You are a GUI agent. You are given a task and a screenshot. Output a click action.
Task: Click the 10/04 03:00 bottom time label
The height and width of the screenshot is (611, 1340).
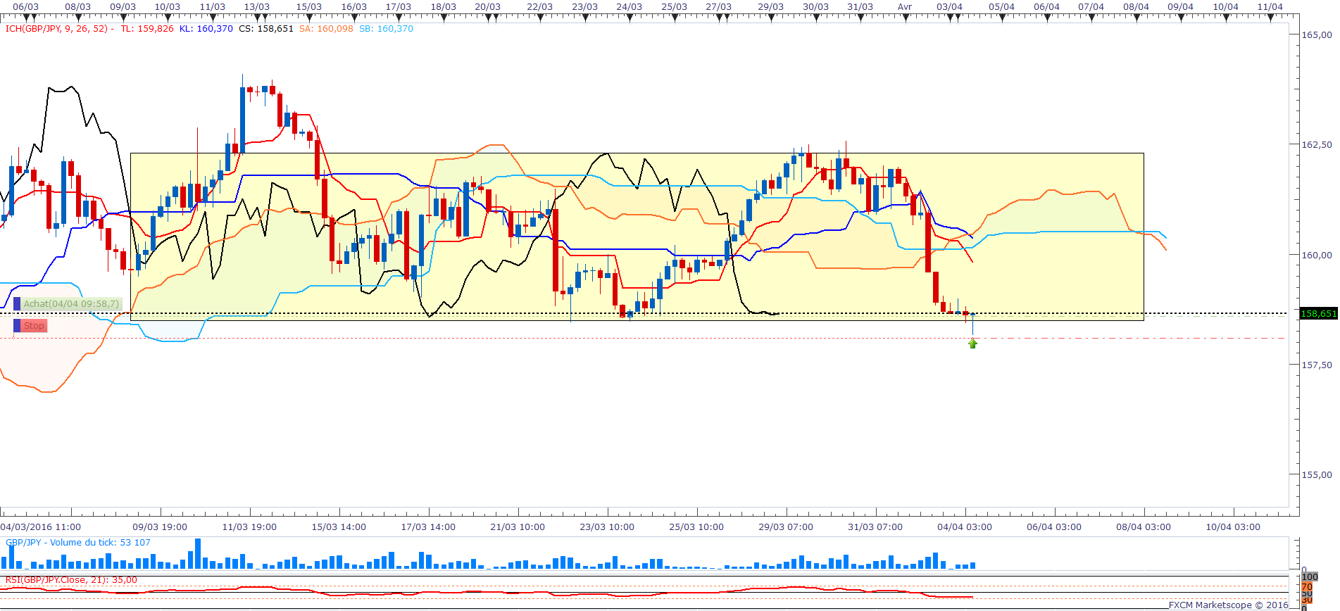pos(1233,527)
